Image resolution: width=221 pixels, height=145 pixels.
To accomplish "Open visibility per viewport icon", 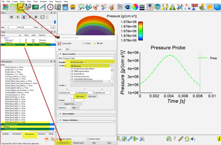I will [150, 7].
